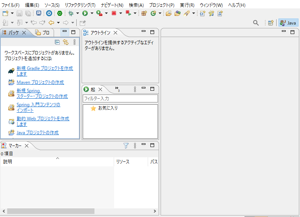Click the red Stop square icon
The image size is (300, 217).
click(x=114, y=13)
